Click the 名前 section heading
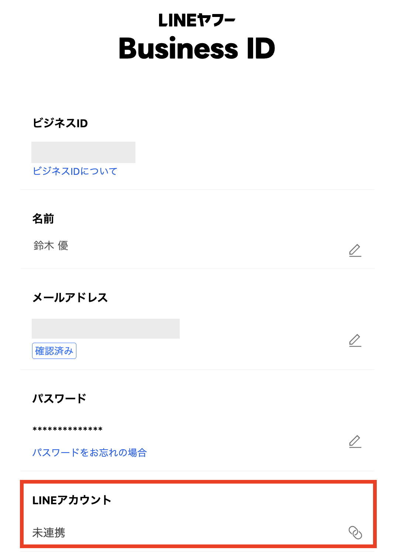This screenshot has height=557, width=400. tap(43, 219)
